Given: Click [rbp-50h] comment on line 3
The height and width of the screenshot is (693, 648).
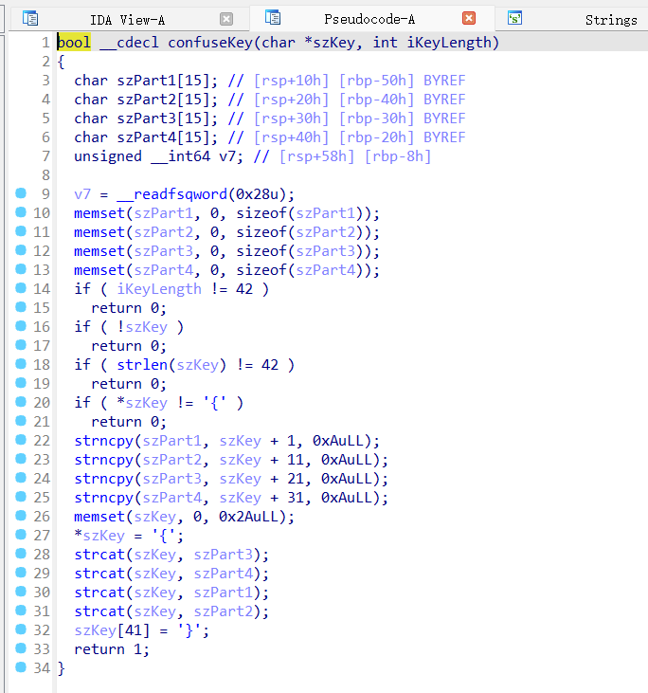Looking at the screenshot, I should coord(377,81).
